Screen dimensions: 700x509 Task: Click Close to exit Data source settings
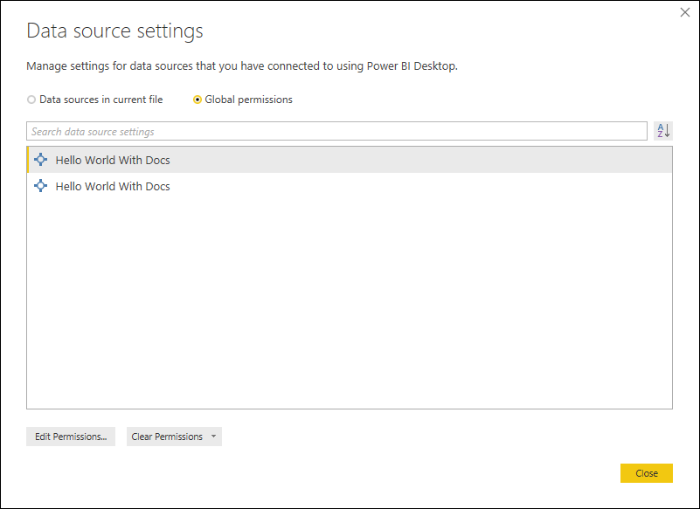coord(646,472)
